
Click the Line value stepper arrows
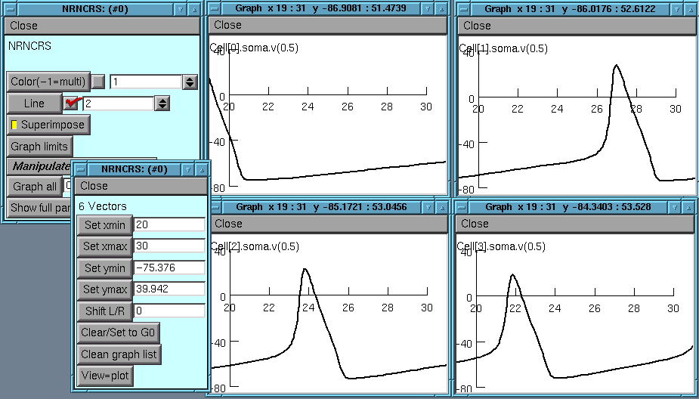(x=162, y=103)
